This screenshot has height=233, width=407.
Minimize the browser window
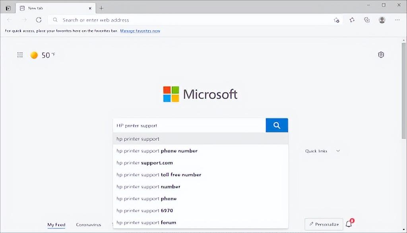click(x=368, y=5)
